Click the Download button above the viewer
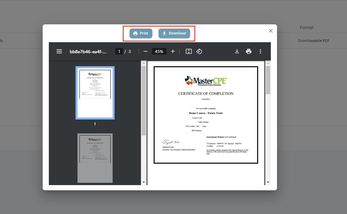Screen dimensions: 347x214 (174, 33)
